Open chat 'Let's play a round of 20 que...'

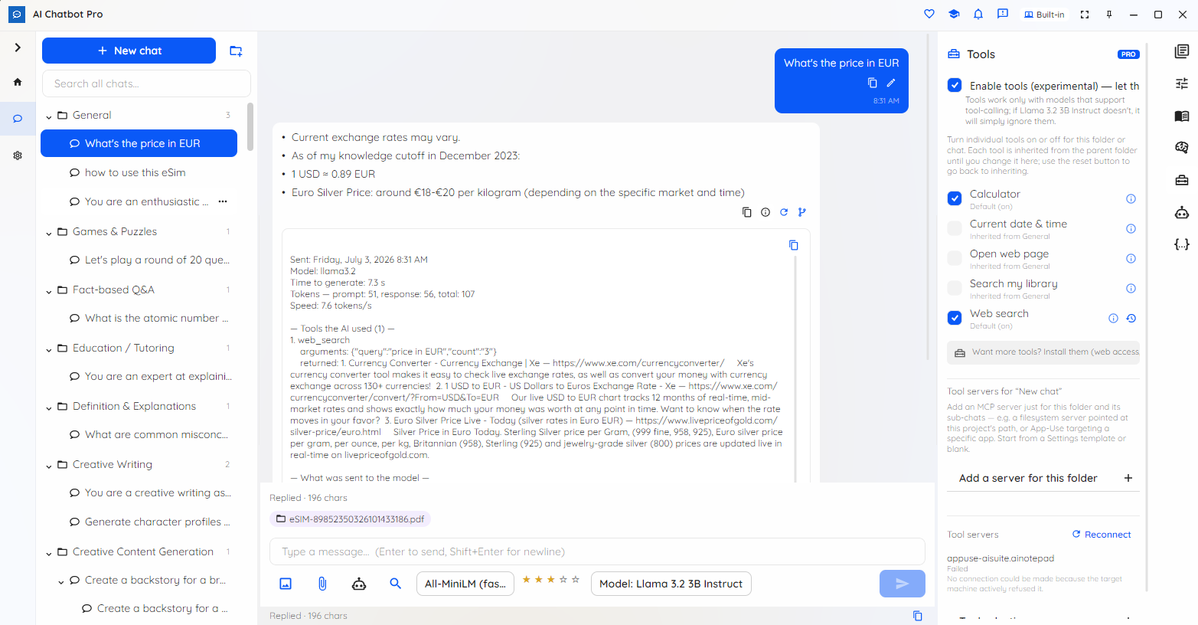[139, 260]
